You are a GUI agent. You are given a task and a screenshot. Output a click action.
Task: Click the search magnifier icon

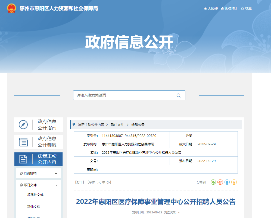pyautogui.click(x=179, y=95)
